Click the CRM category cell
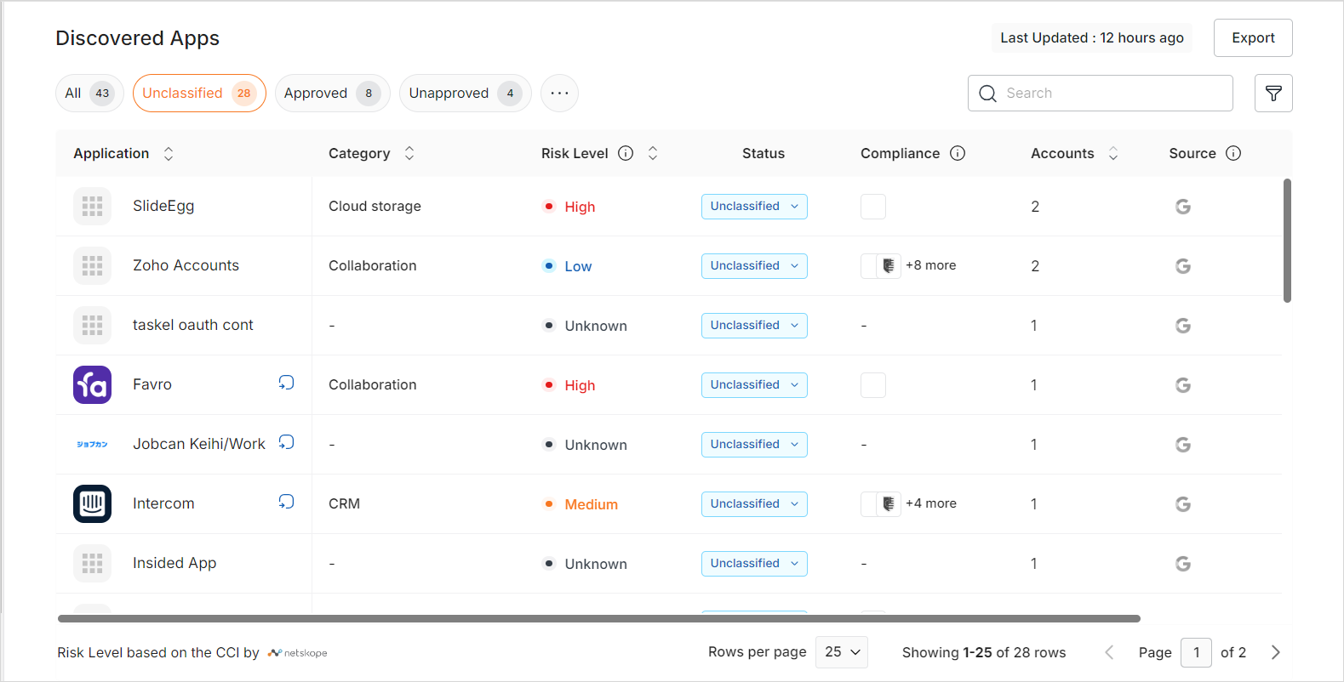This screenshot has width=1344, height=682. click(x=344, y=503)
